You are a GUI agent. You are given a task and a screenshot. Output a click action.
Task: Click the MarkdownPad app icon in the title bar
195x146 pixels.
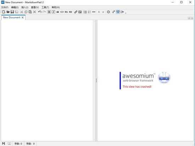pyautogui.click(x=2, y=2)
